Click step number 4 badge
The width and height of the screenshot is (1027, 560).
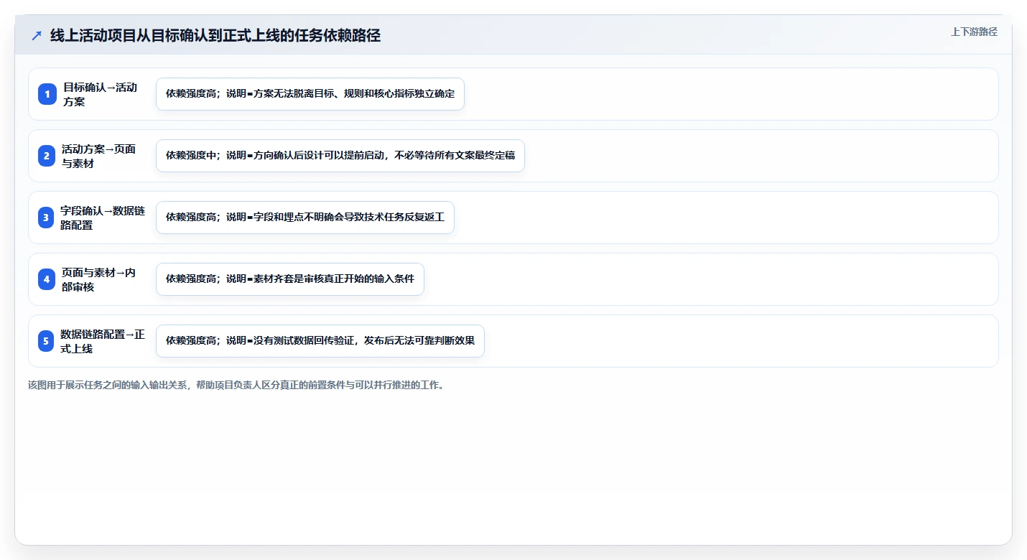[47, 279]
